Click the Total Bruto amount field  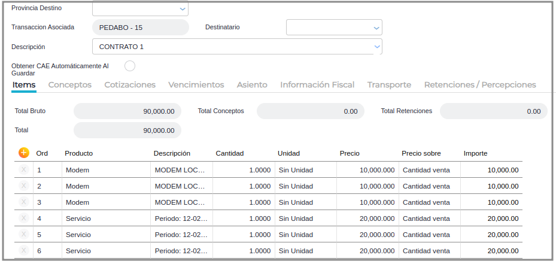click(127, 111)
